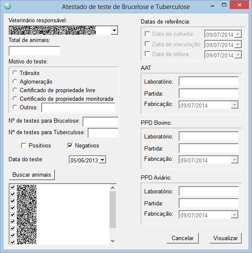Image resolution: width=252 pixels, height=253 pixels.
Task: Open AAT Fabricação date dropdown
Action: [234, 105]
